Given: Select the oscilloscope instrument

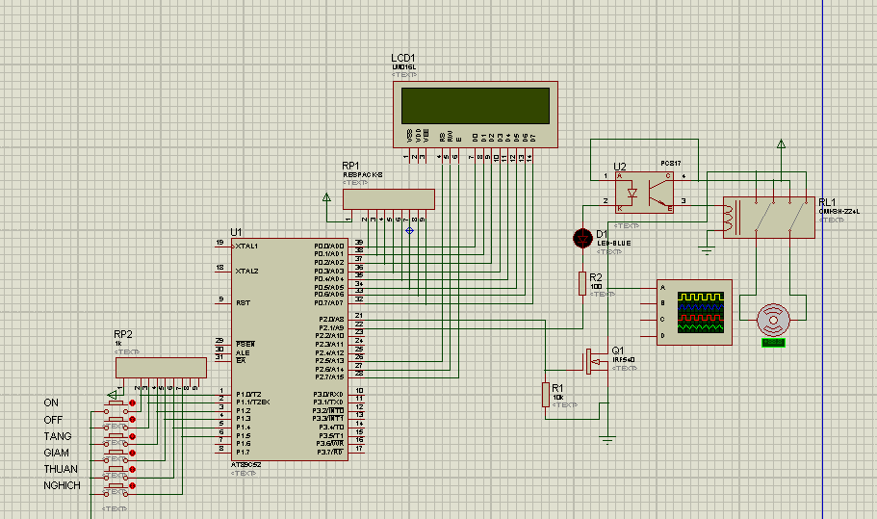Looking at the screenshot, I should (x=692, y=312).
